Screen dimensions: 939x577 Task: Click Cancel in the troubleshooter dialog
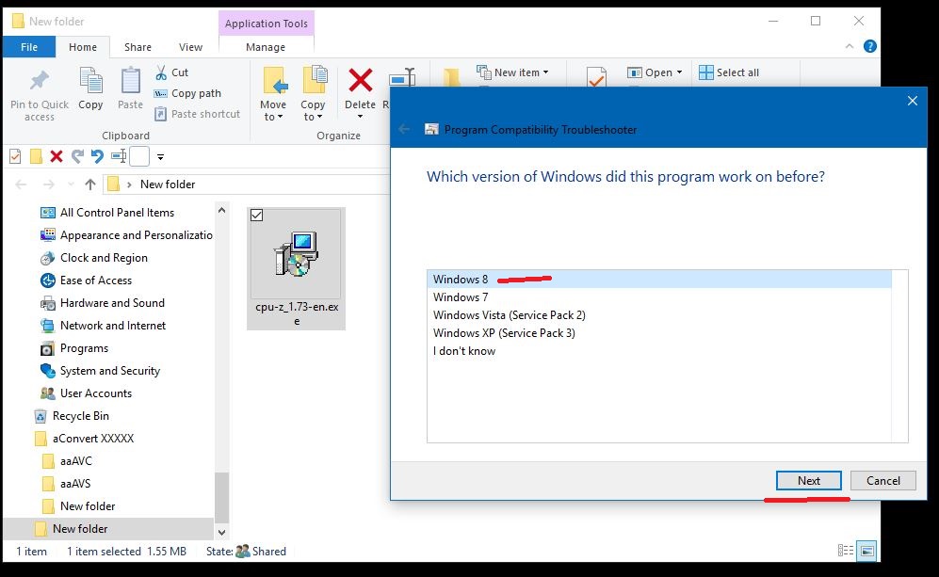[882, 480]
